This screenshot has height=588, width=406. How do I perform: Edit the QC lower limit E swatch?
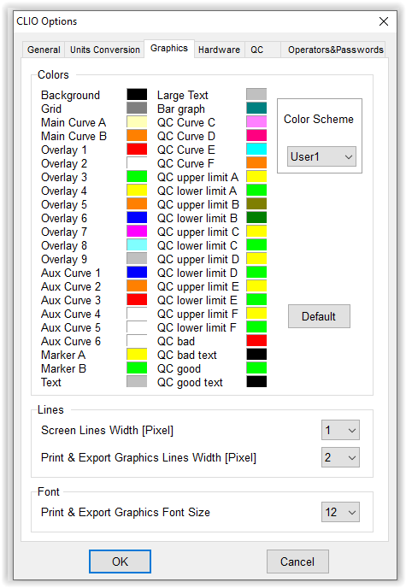click(x=256, y=300)
